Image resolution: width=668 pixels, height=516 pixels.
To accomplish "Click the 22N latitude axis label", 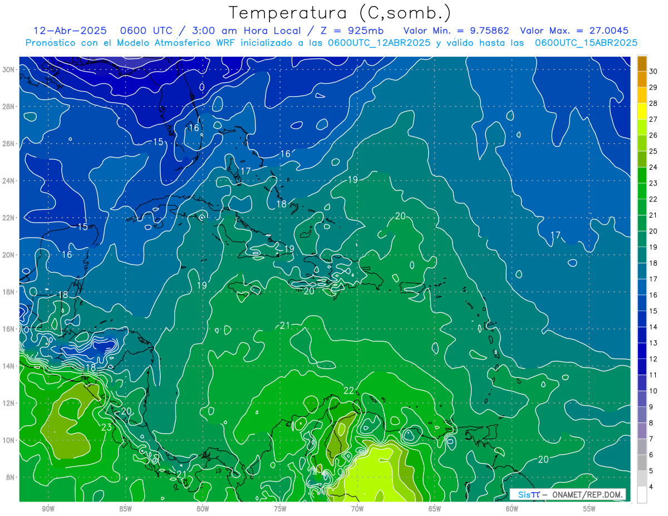I will pyautogui.click(x=8, y=218).
